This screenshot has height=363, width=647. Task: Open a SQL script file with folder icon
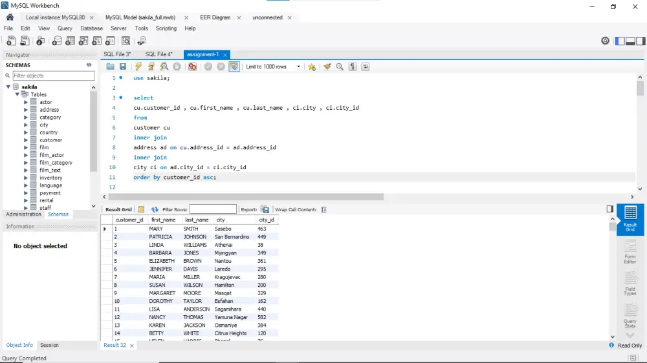(x=111, y=67)
